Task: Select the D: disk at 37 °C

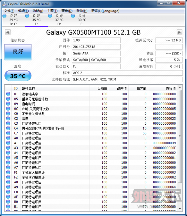Action: point(59,20)
